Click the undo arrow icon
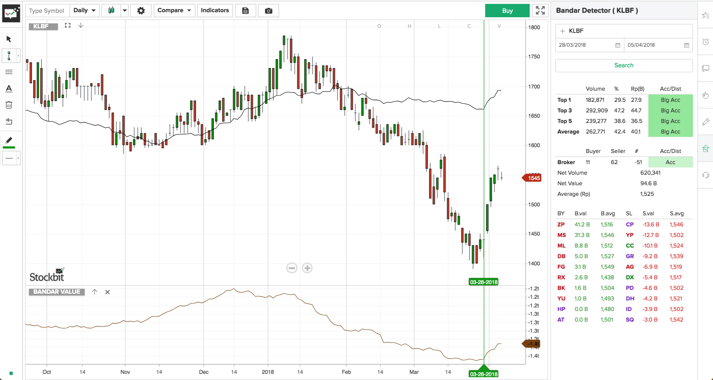Viewport: 713px width, 380px height. click(x=9, y=122)
